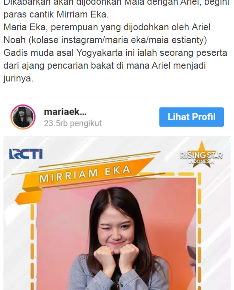
Task: Click the Rising Star Indonesia logo
Action: (x=201, y=155)
